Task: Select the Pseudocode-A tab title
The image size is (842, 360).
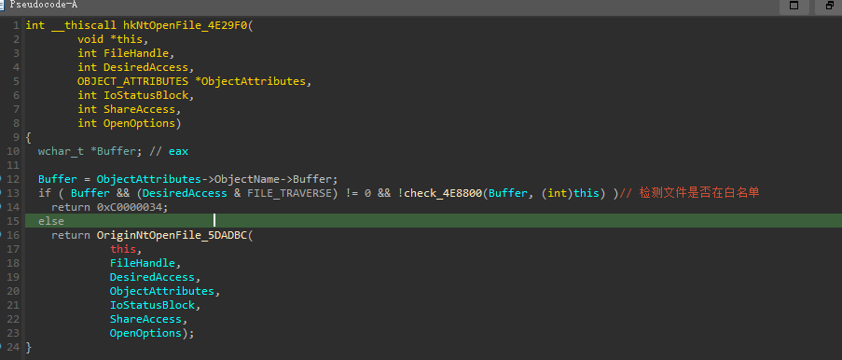Action: click(x=44, y=5)
